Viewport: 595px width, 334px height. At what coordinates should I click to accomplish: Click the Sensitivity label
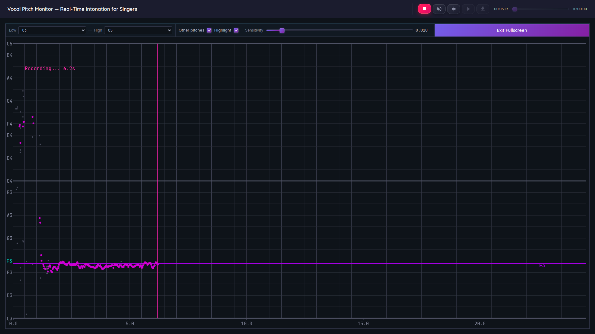[x=254, y=30]
